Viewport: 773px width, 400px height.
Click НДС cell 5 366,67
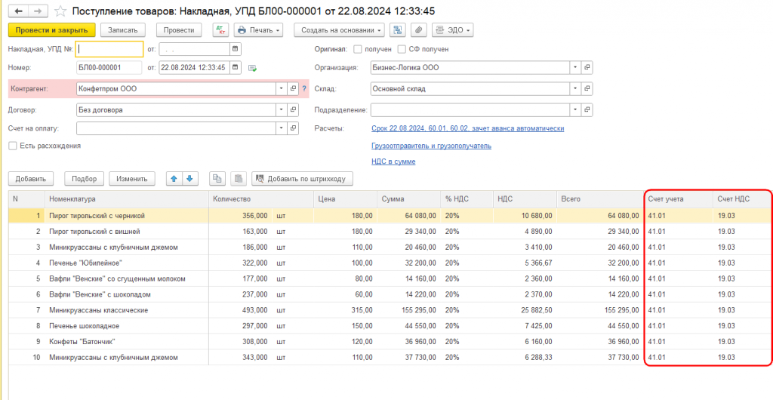pos(524,263)
